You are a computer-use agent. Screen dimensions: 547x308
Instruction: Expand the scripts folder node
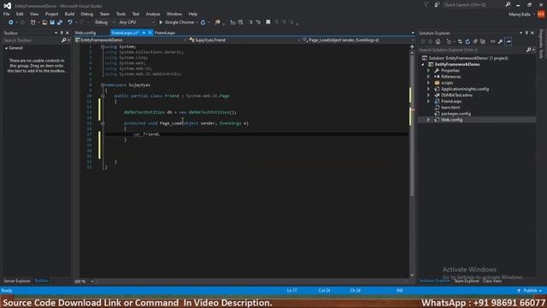pos(428,83)
